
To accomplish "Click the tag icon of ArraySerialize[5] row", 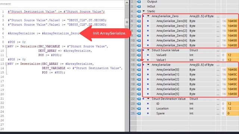I will tap(139, 94).
